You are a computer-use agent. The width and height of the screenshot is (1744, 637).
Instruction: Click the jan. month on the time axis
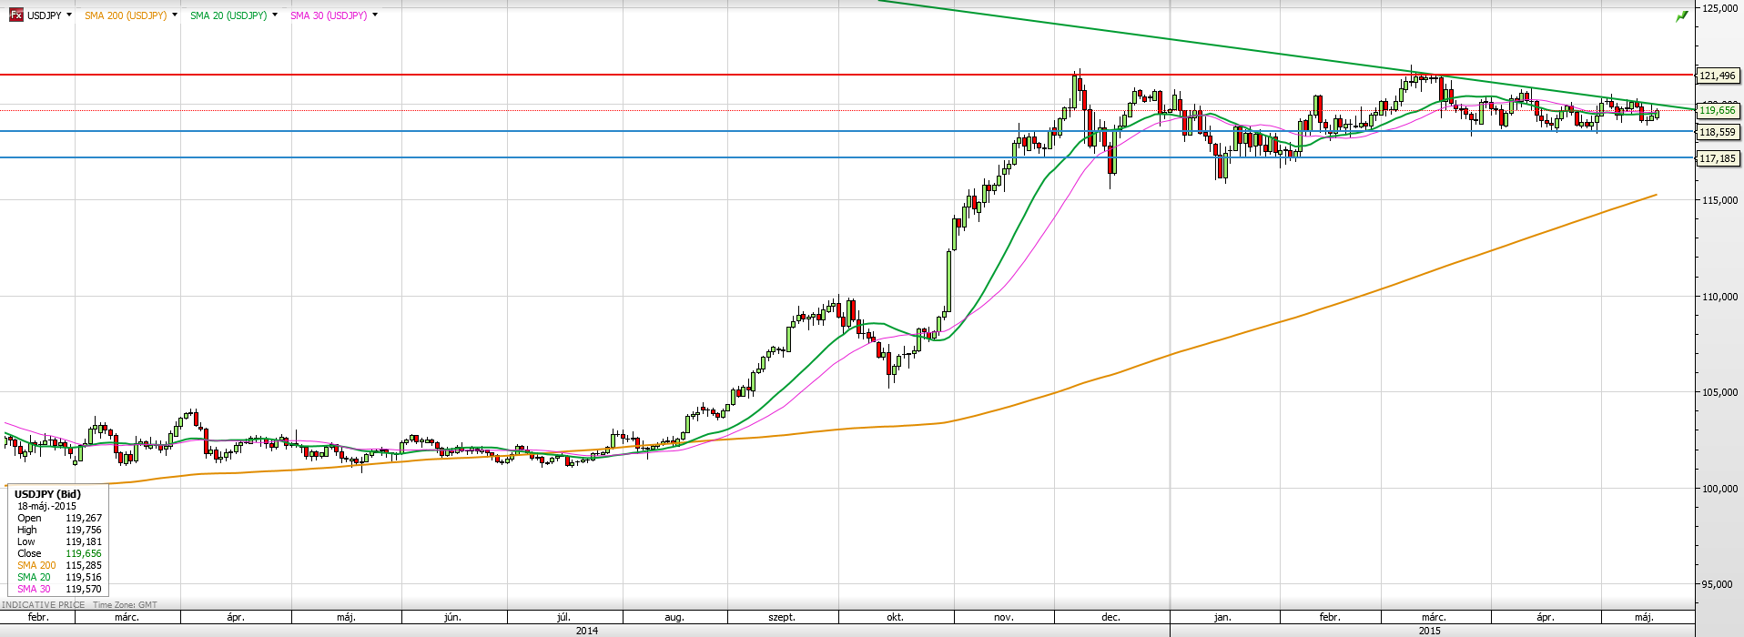[x=1222, y=617]
